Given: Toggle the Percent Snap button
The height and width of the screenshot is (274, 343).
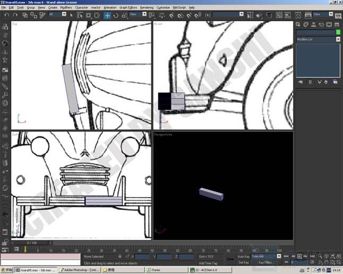Looking at the screenshot, I should point(189,15).
